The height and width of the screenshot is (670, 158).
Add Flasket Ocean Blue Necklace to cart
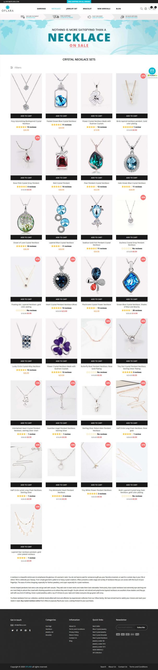coord(61,116)
